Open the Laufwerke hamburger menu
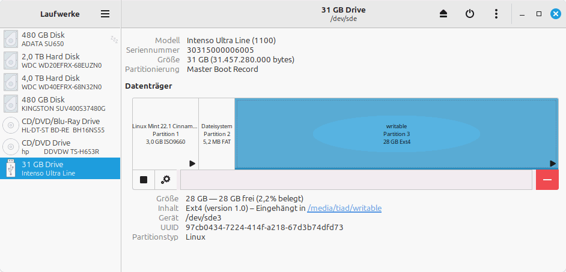Screen dimensions: 566x272 pyautogui.click(x=105, y=14)
